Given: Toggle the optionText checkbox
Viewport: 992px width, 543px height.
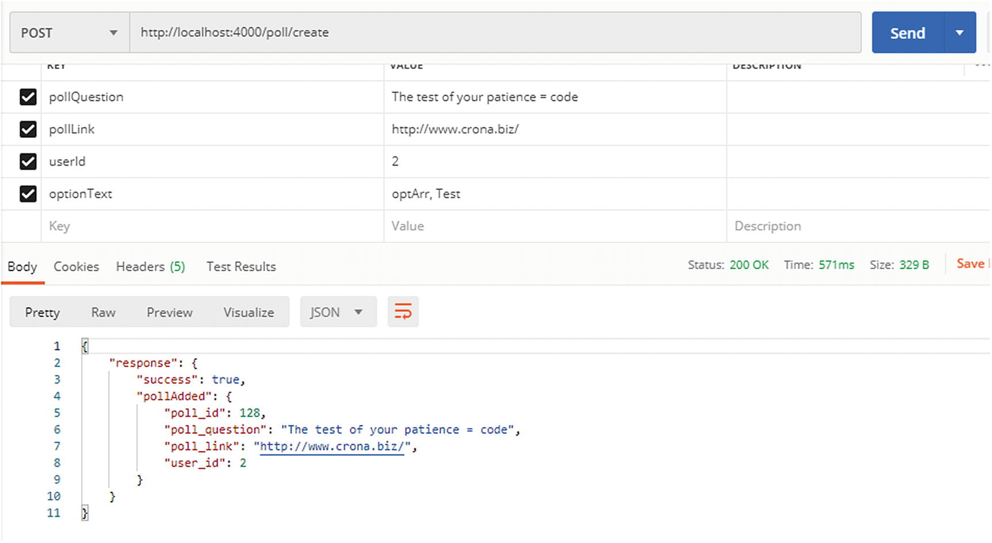Looking at the screenshot, I should pyautogui.click(x=28, y=194).
